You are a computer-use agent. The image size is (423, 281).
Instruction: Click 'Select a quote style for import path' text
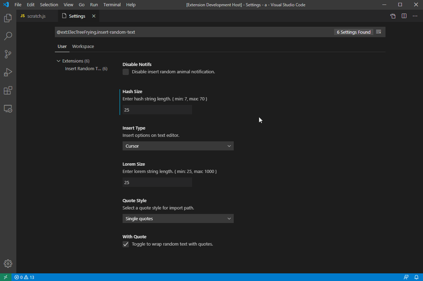(x=158, y=208)
